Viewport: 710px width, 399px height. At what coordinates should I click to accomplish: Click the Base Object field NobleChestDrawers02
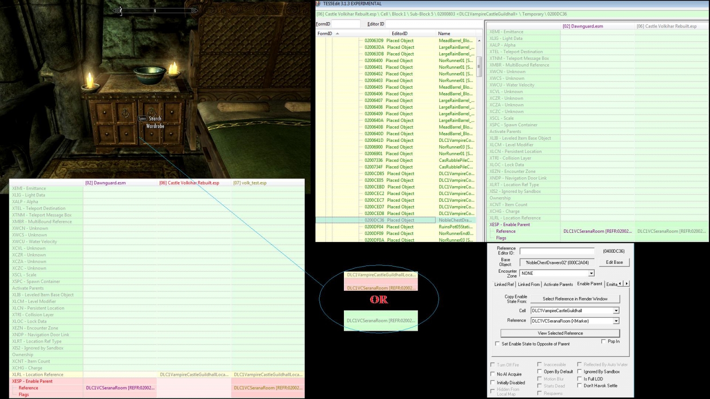(x=557, y=262)
